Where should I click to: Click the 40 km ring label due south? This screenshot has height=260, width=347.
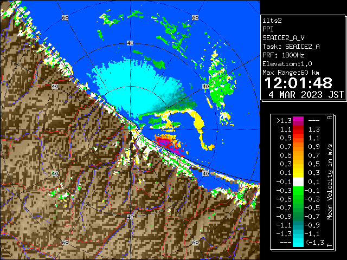[130, 217]
